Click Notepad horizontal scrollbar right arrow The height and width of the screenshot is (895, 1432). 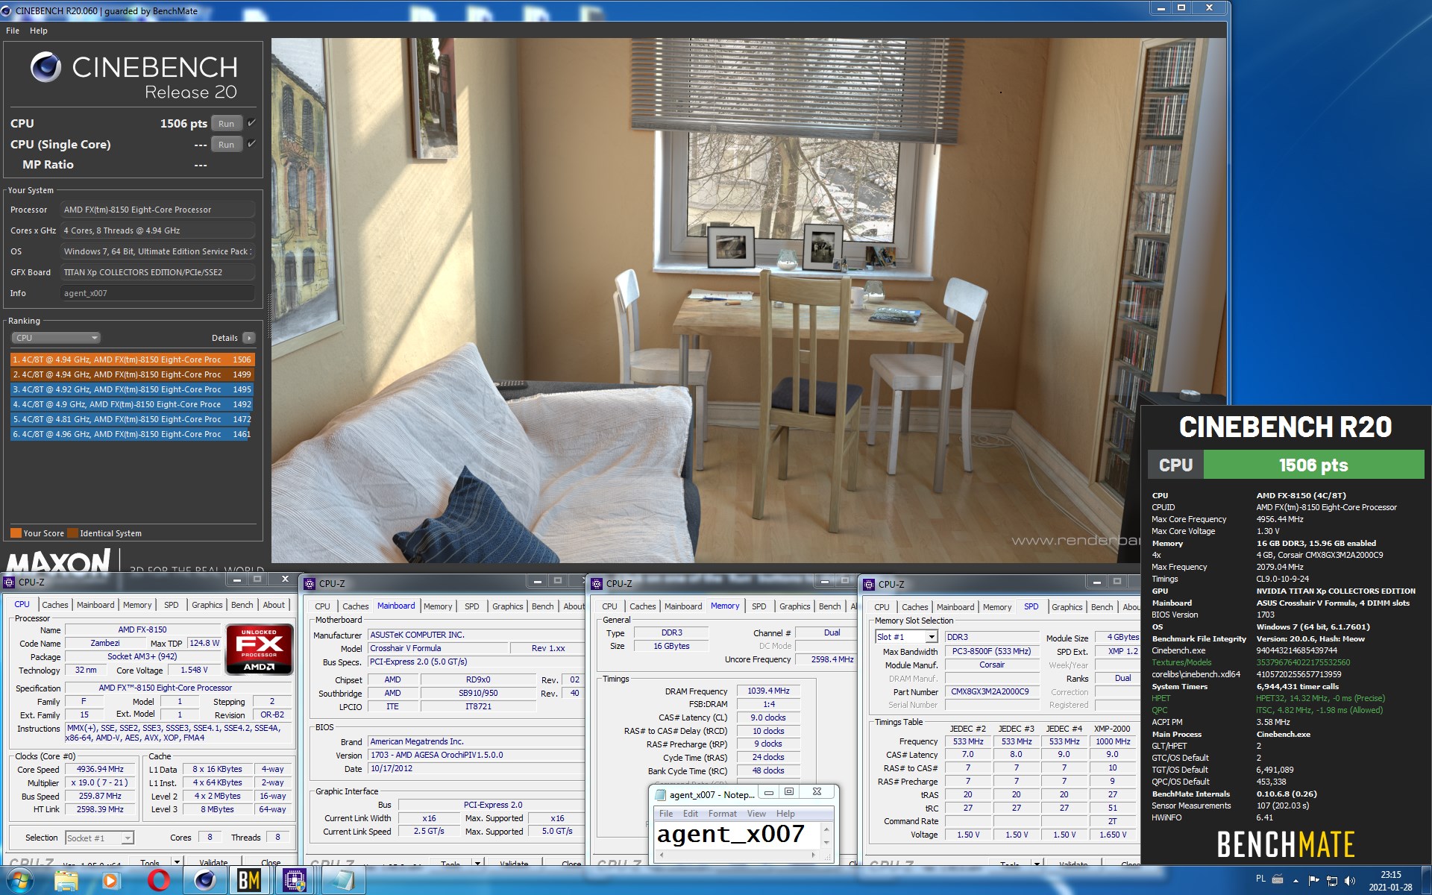(x=813, y=855)
